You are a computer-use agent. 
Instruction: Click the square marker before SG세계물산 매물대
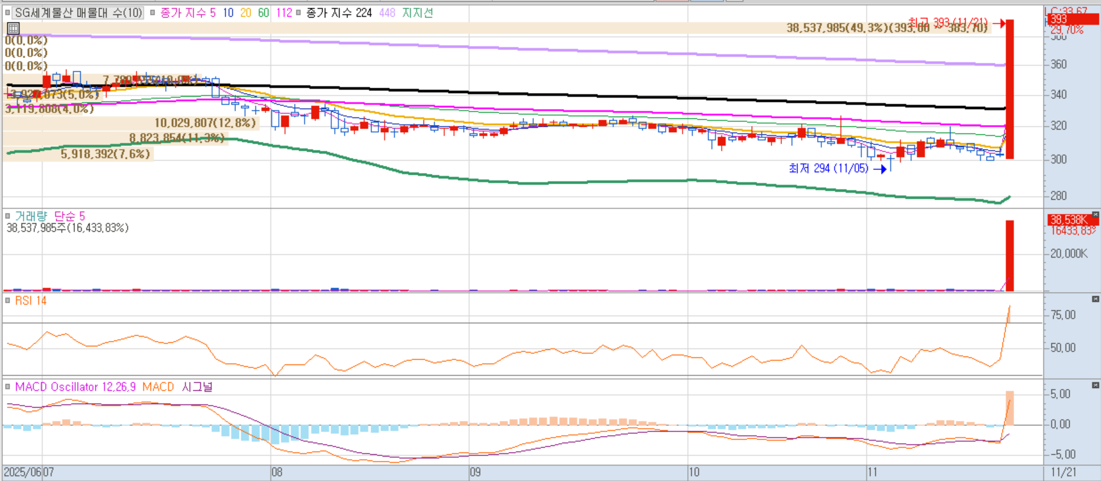click(x=8, y=12)
